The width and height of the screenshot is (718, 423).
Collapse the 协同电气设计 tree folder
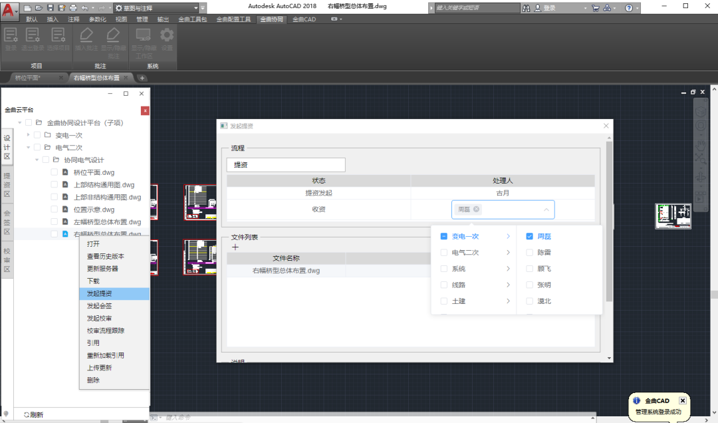37,160
